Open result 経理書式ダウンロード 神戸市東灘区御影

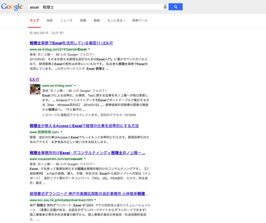[x=89, y=194]
